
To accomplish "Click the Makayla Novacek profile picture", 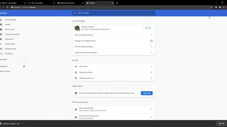I will pos(77,28).
